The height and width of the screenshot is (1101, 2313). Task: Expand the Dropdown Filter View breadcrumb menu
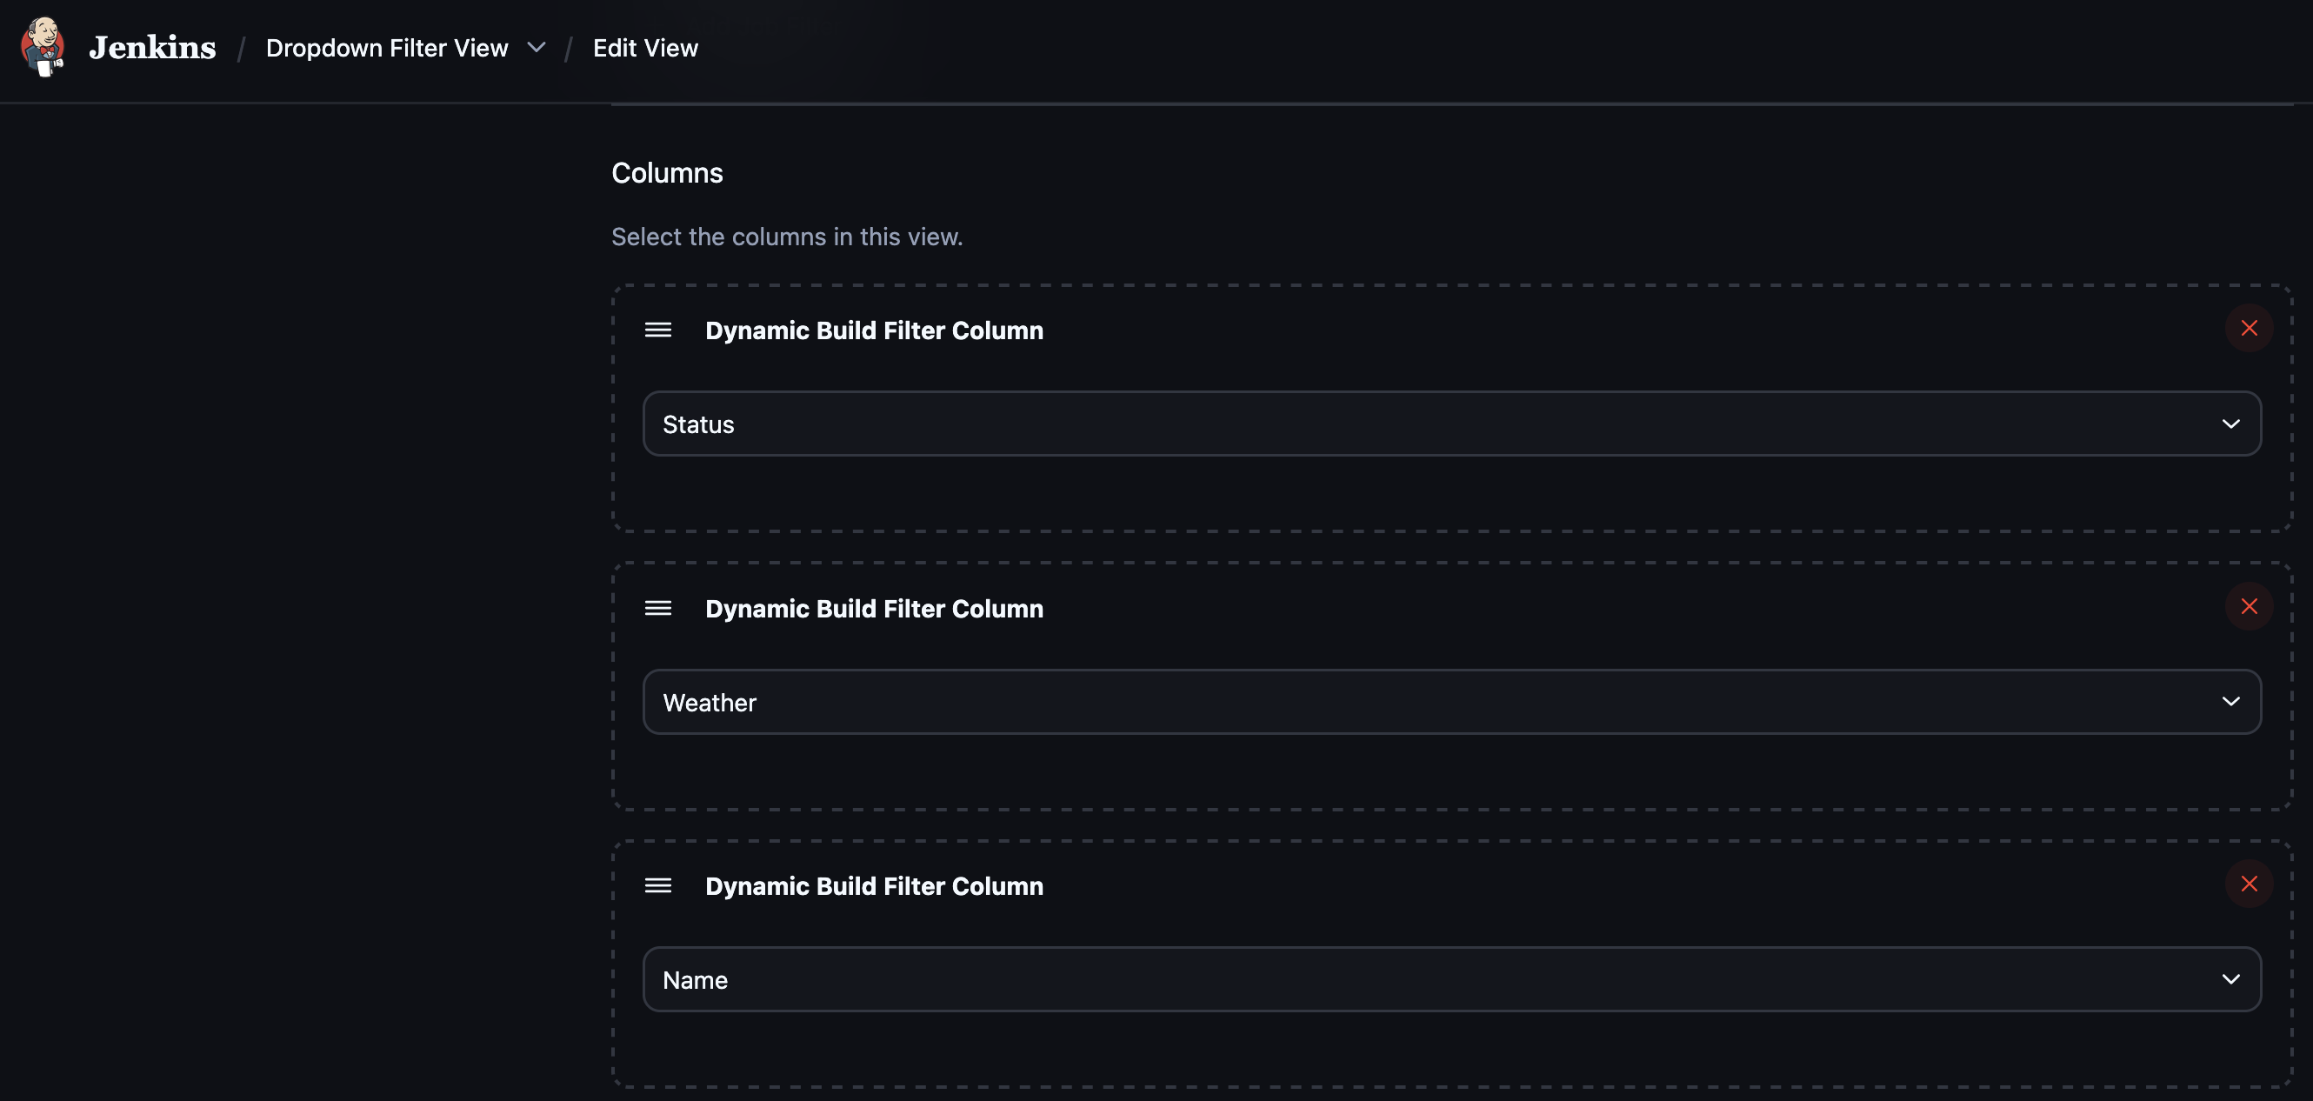[x=536, y=48]
